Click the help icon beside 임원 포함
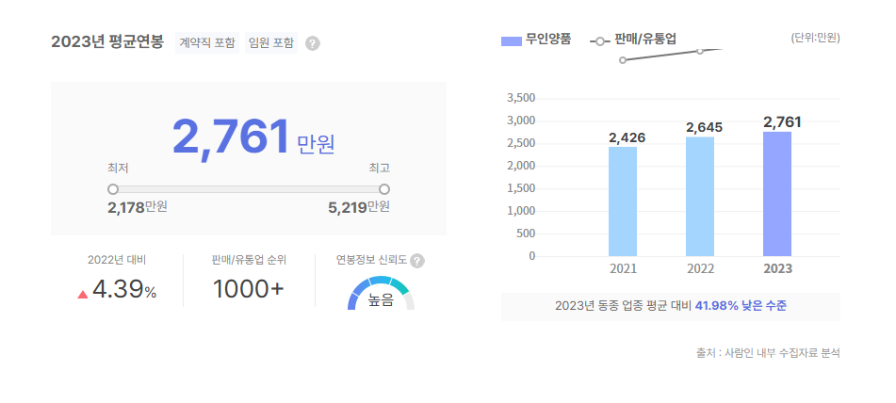The height and width of the screenshot is (403, 896). click(x=313, y=43)
